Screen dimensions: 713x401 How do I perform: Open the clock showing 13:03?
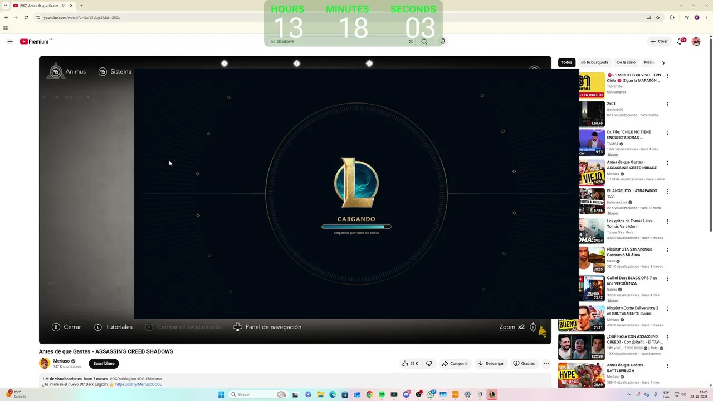point(699,394)
